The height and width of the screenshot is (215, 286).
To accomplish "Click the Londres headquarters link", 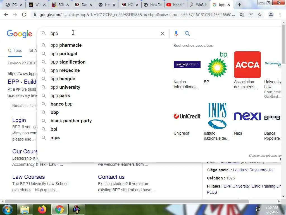I will (x=240, y=170).
